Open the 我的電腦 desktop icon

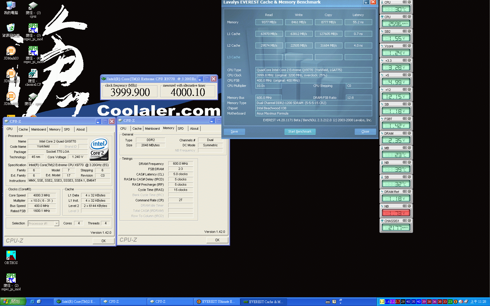[x=11, y=8]
